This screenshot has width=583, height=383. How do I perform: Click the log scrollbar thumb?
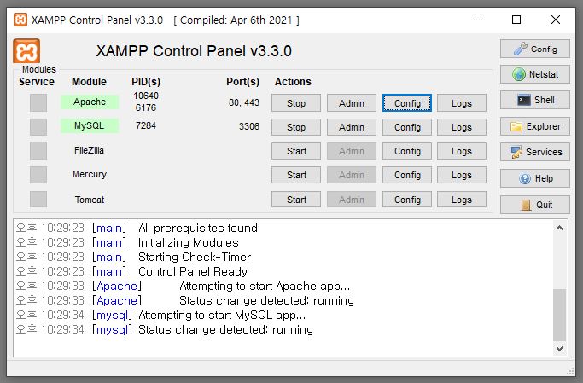[560, 315]
